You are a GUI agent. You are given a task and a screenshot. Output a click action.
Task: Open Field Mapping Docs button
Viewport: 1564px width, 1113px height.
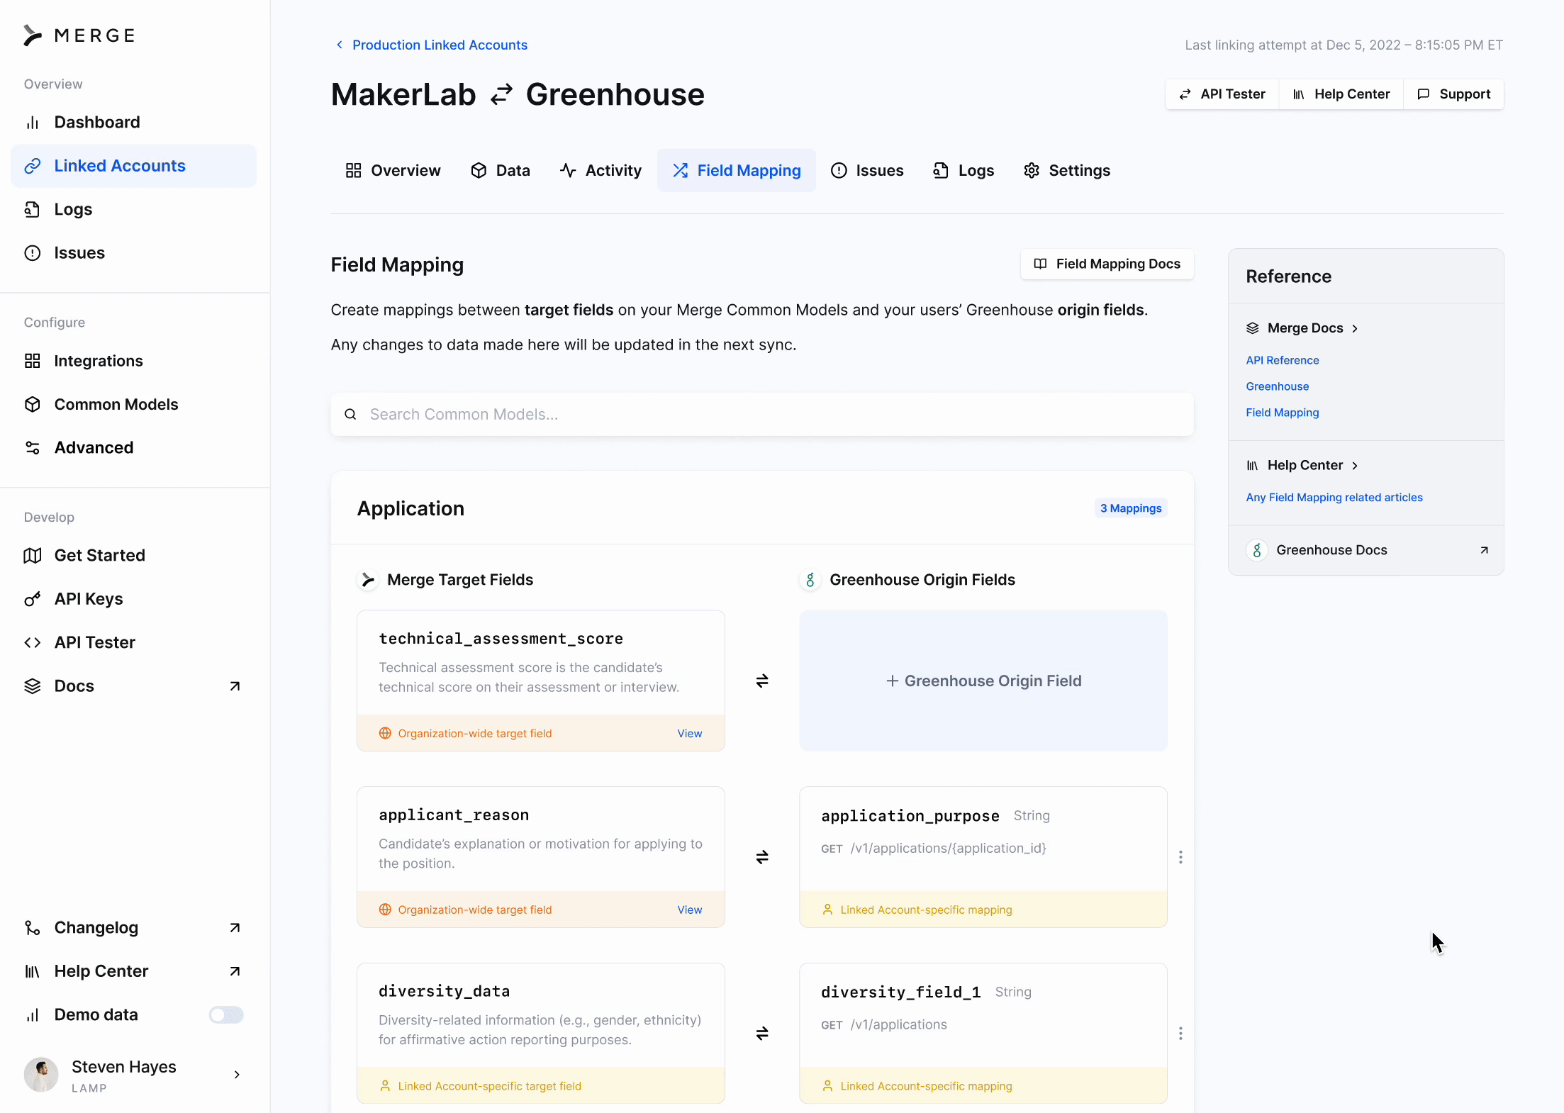point(1107,264)
